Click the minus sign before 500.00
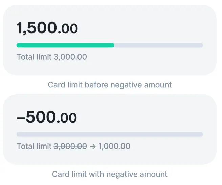222x185 pixels. 21,118
